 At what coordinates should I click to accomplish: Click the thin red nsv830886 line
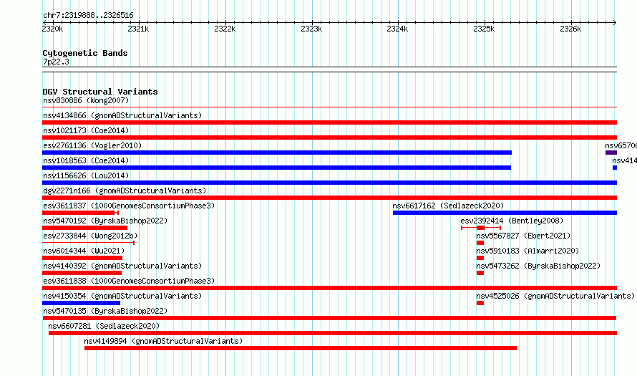(329, 107)
